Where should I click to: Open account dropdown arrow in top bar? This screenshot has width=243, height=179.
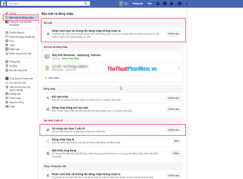click(x=187, y=3)
